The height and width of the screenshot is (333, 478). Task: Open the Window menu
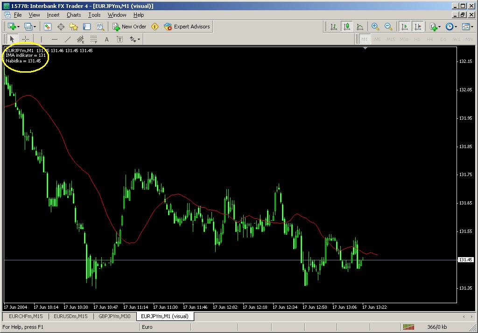pos(117,15)
